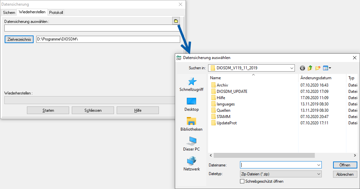
Task: Expand the Dateiname combo box arrow
Action: (318, 165)
